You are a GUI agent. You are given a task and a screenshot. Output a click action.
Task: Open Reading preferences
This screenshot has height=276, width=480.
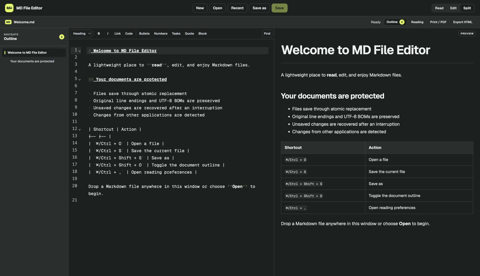click(x=417, y=22)
